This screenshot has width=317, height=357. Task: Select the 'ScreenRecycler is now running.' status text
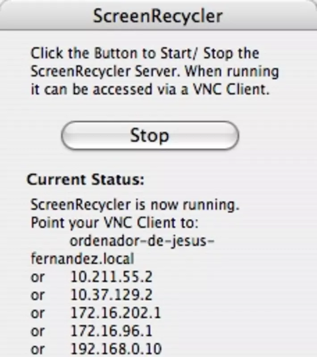tap(135, 205)
